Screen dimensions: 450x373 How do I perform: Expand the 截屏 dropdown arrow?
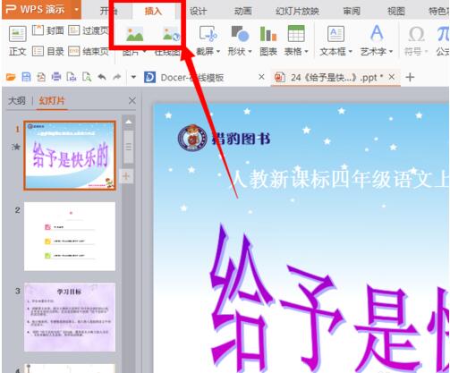point(218,52)
